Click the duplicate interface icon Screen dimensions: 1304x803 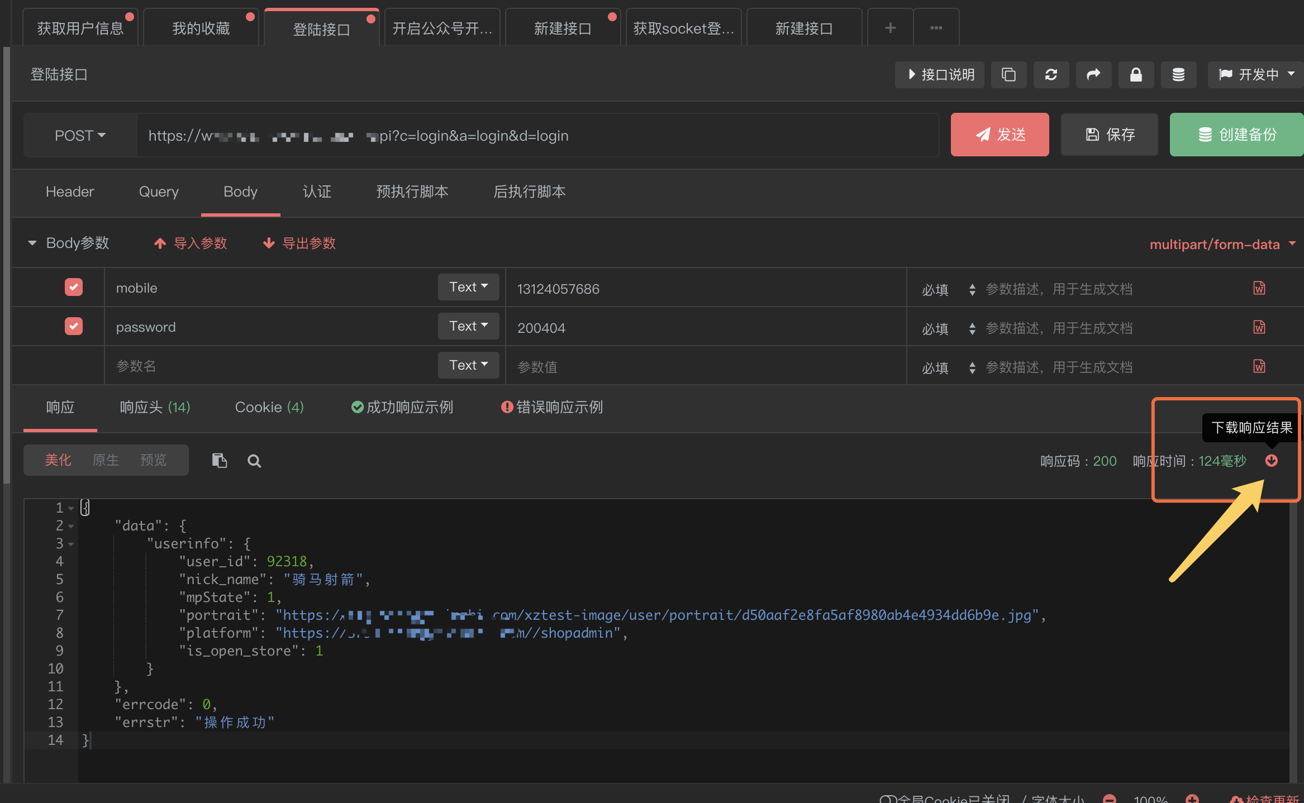point(1008,75)
